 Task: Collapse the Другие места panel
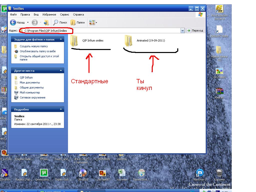(x=61, y=70)
